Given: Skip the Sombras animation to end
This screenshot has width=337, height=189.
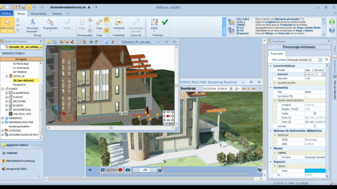Looking at the screenshot, I should click(x=254, y=89).
